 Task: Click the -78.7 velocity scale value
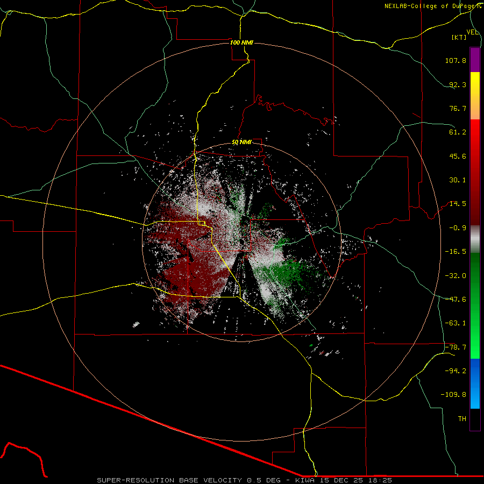pyautogui.click(x=455, y=347)
